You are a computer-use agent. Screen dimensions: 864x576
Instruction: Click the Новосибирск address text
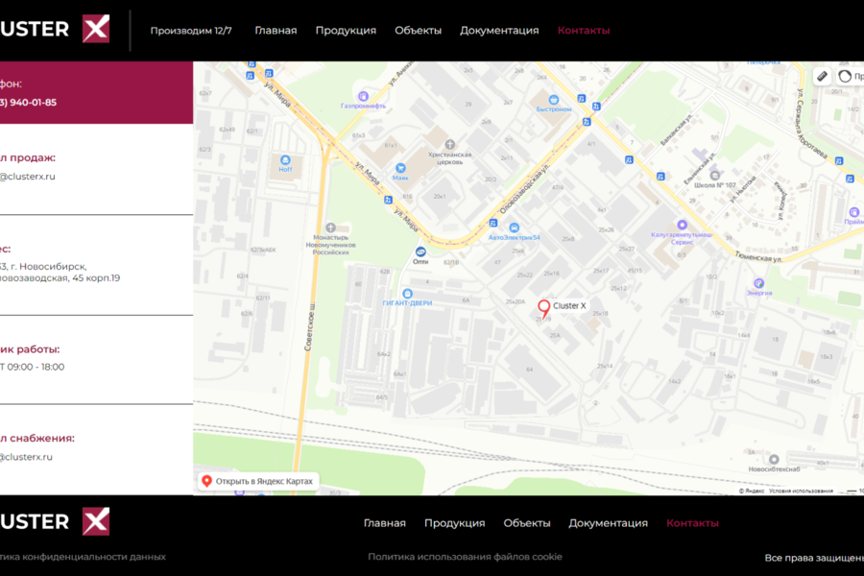(60, 273)
